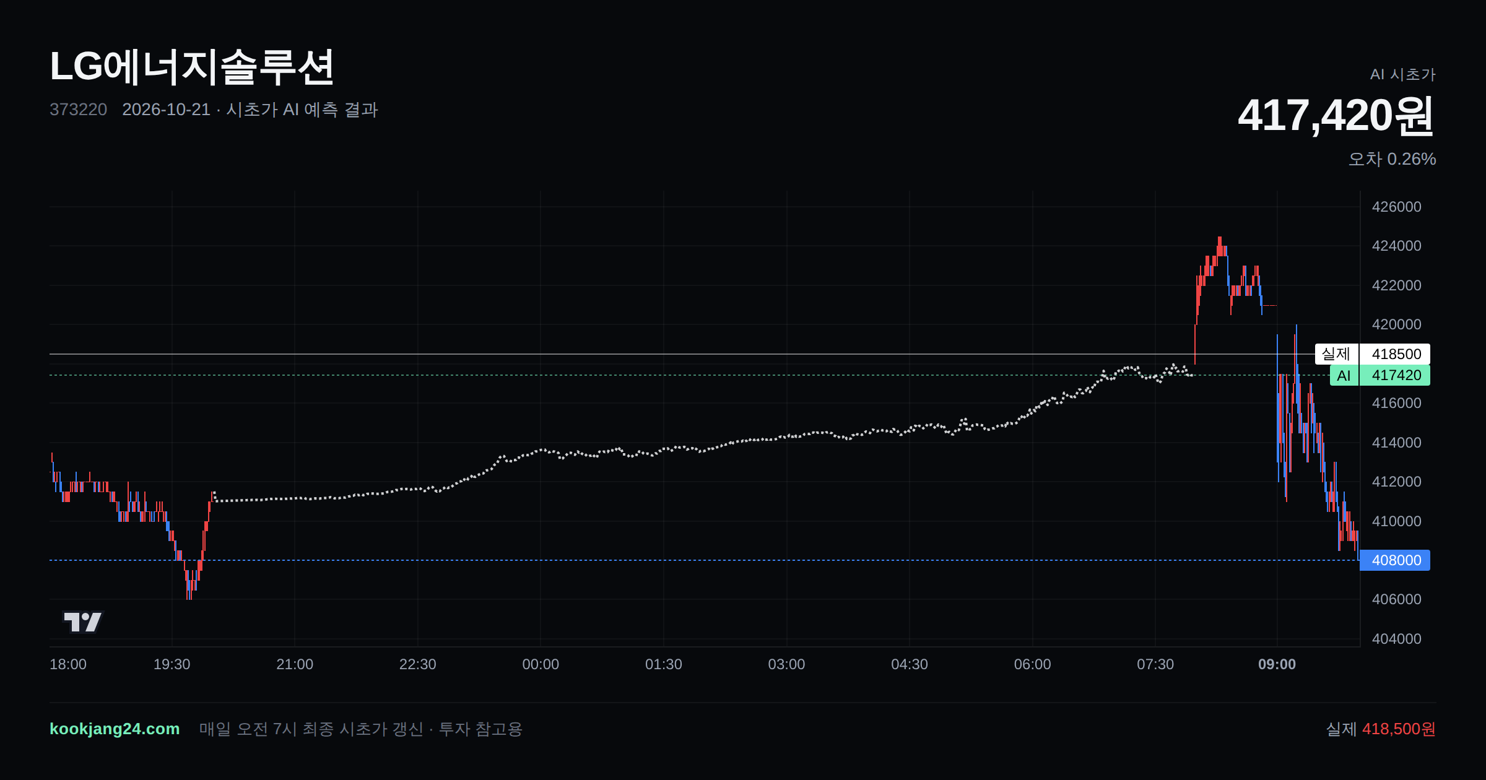Click the 410000 price axis label
Screen dimensions: 1486x780
point(1396,521)
